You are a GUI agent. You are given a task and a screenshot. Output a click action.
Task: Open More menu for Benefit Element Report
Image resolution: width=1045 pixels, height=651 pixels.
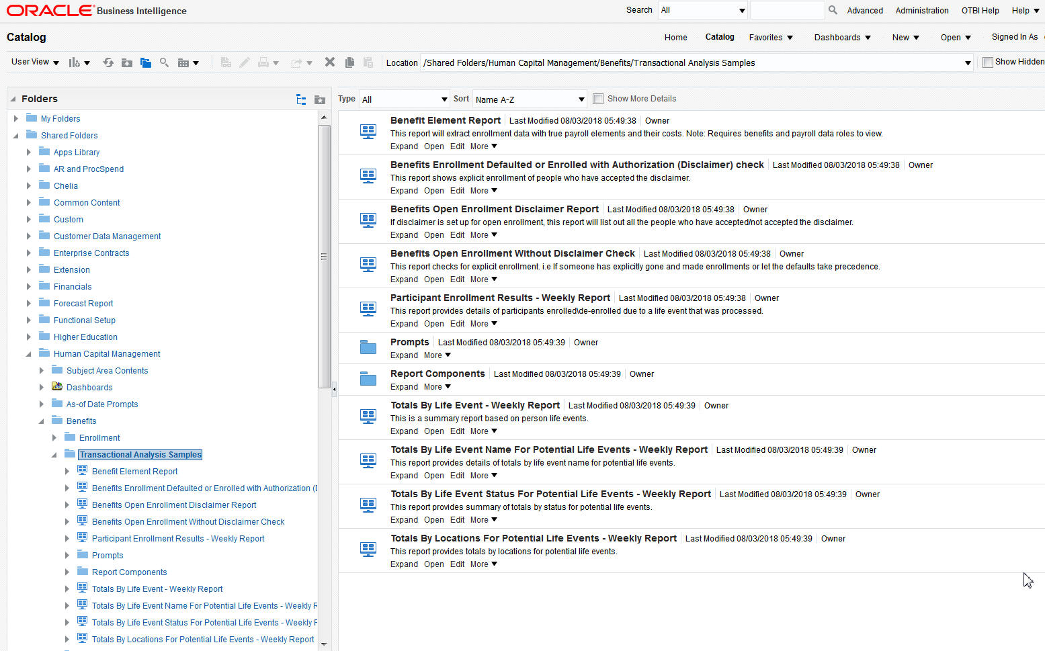coord(484,146)
